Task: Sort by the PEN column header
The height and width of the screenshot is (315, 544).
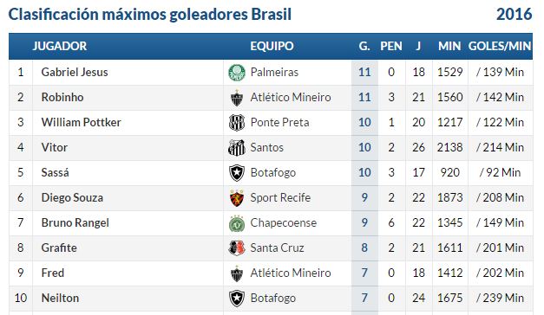Action: point(391,46)
